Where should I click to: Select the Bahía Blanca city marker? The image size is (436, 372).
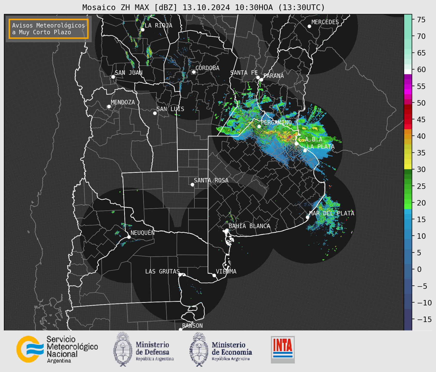227,230
